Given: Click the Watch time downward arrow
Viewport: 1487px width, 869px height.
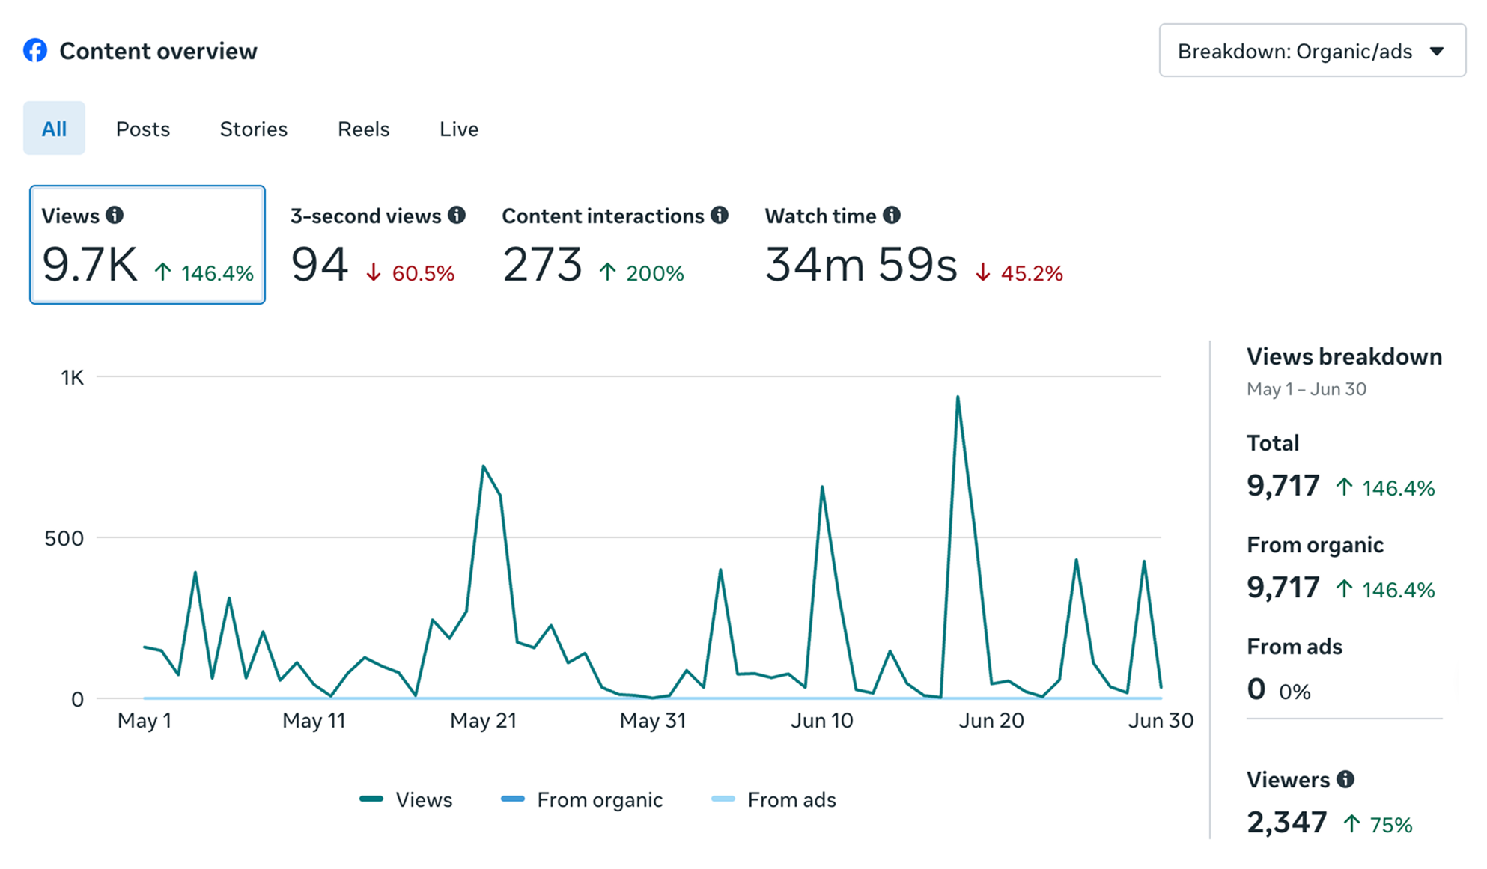Looking at the screenshot, I should 983,272.
